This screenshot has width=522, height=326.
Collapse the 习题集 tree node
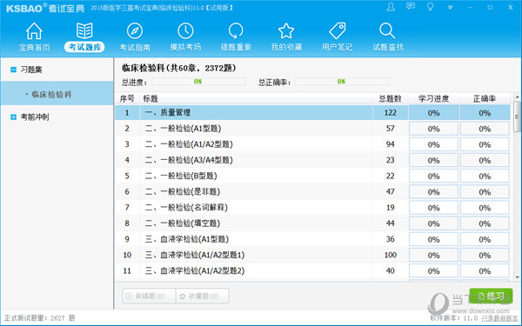click(13, 70)
